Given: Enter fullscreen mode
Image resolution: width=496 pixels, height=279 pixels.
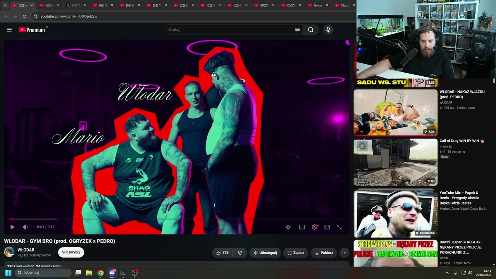Looking at the screenshot, I should 339,227.
